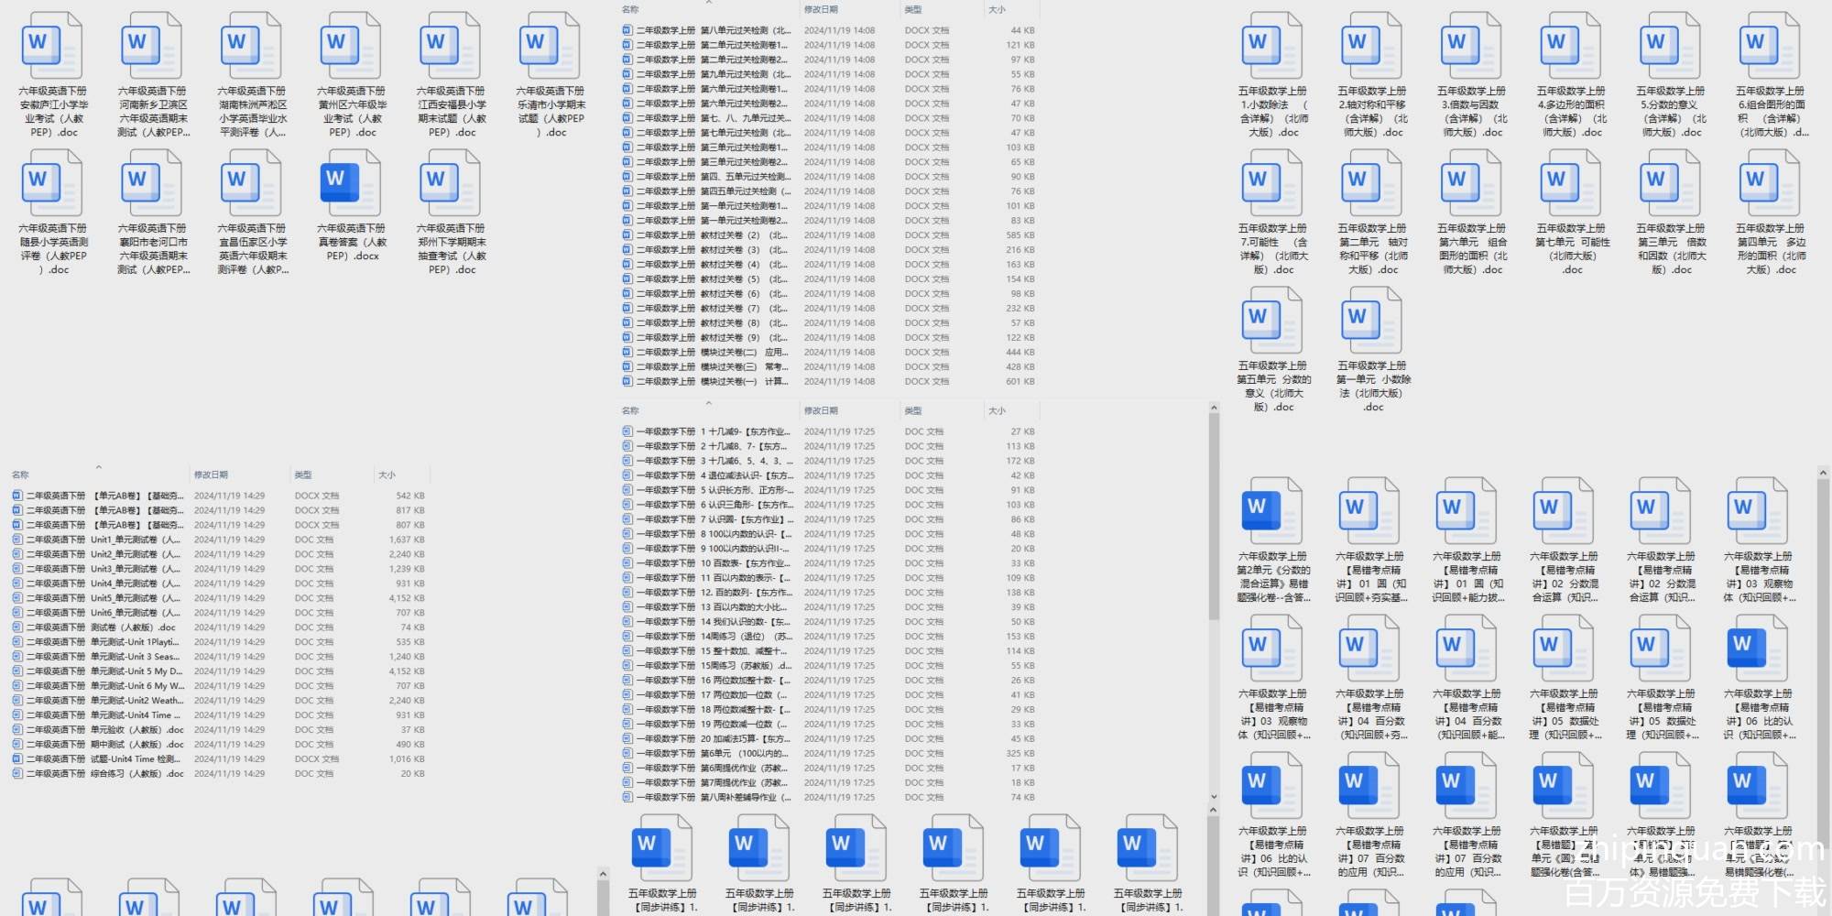Viewport: 1832px width, 916px height.
Task: Open 五年级数学上册 第七单元 可能性 file icon
Action: point(1572,183)
